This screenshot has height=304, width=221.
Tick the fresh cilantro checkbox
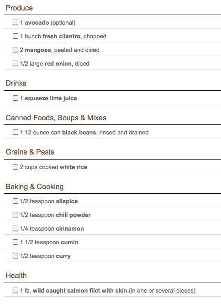[x=16, y=36]
